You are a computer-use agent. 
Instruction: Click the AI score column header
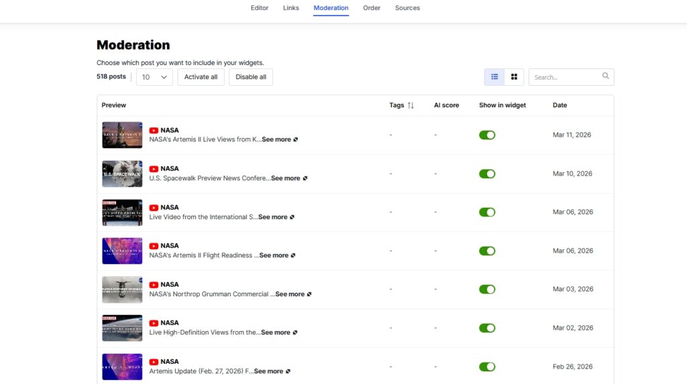(446, 105)
